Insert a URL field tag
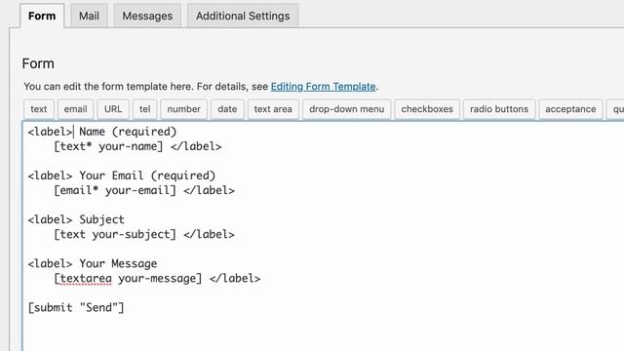 (113, 109)
